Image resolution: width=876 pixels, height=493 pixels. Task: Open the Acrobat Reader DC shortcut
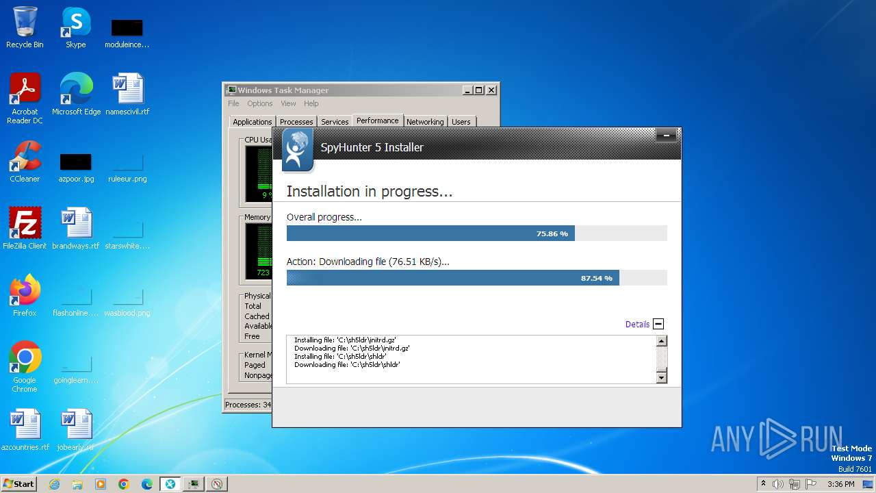point(25,99)
